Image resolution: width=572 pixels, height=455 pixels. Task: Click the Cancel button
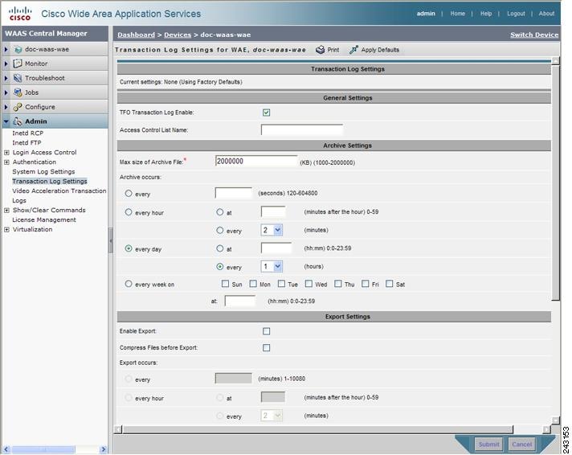521,445
